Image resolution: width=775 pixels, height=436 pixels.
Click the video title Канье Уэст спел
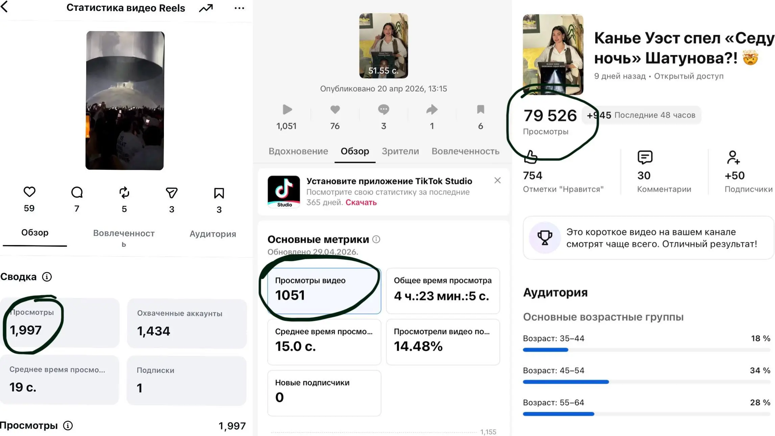(684, 48)
